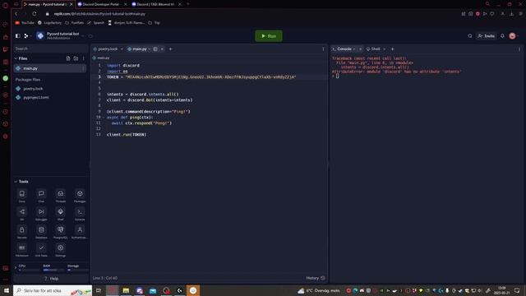This screenshot has width=526, height=296.
Task: Click the Storage usage bar
Action: tap(77, 270)
